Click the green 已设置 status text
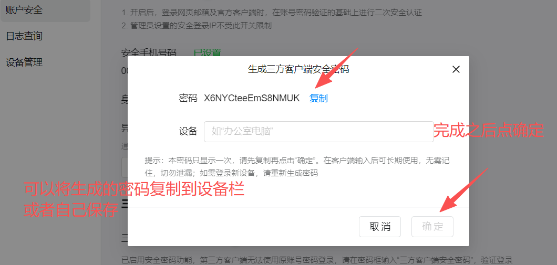 (x=207, y=53)
